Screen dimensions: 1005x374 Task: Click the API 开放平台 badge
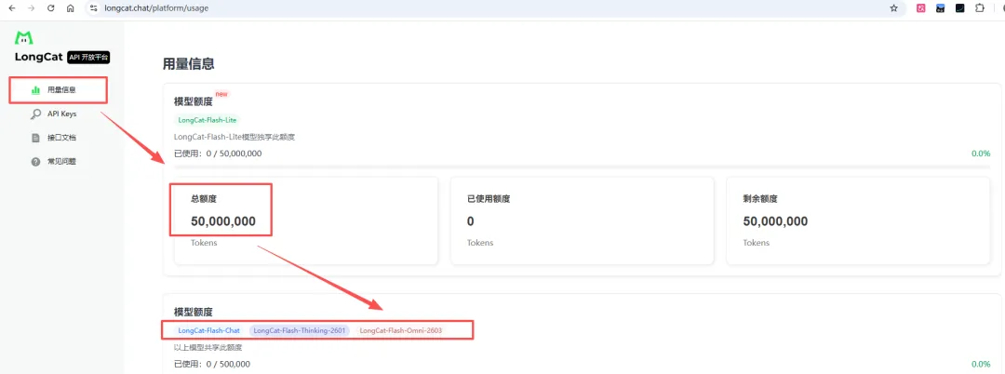(88, 57)
